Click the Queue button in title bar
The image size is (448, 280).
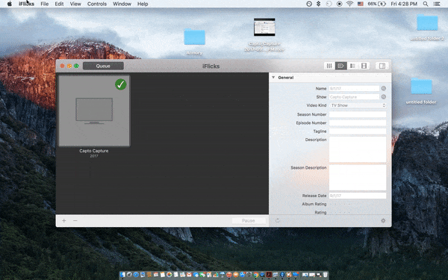[x=103, y=66]
